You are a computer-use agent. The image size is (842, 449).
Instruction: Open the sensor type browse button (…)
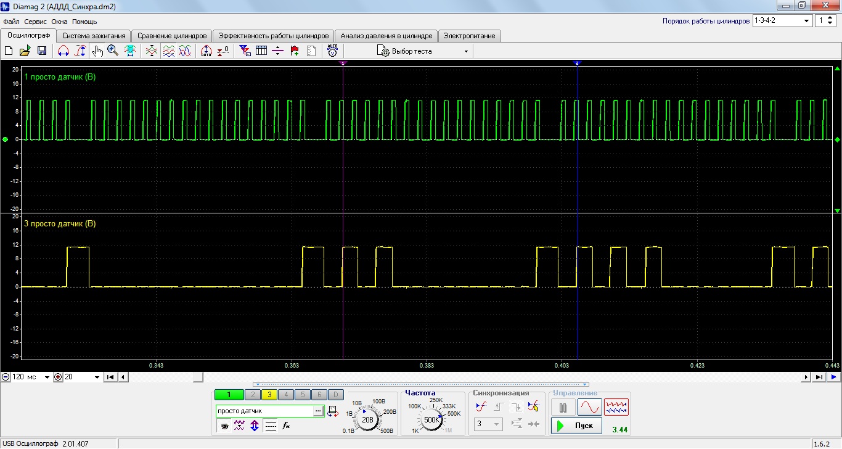coord(318,411)
